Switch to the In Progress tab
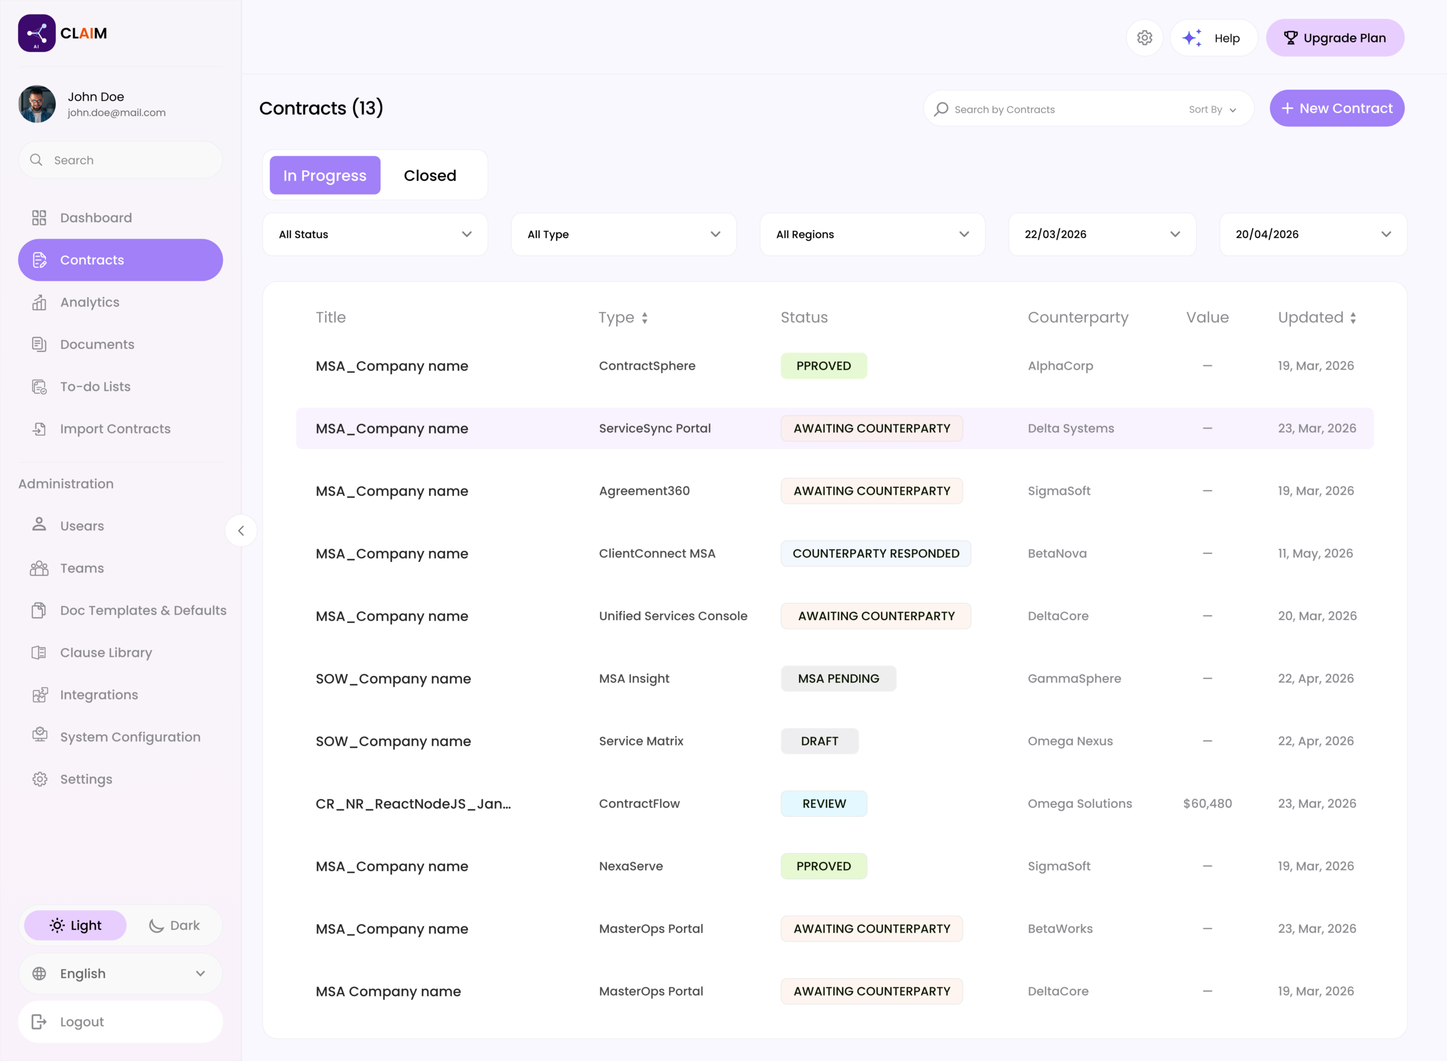1447x1061 pixels. point(325,175)
